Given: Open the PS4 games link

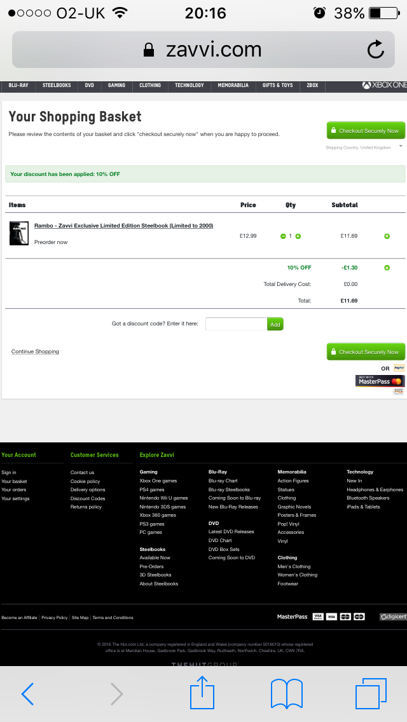Looking at the screenshot, I should pyautogui.click(x=152, y=490).
